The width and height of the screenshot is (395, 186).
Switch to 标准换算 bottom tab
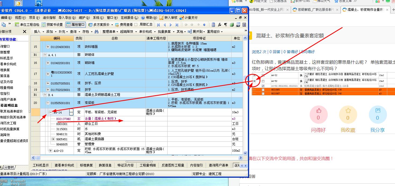(x=86, y=165)
